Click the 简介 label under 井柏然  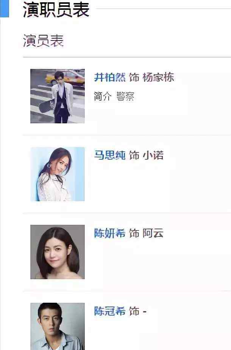pos(103,96)
